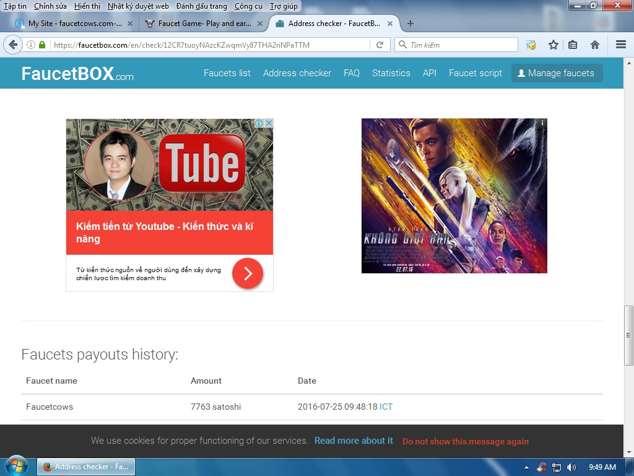The width and height of the screenshot is (634, 476).
Task: Click the info icon on the movie poster ad
Action: (x=542, y=122)
